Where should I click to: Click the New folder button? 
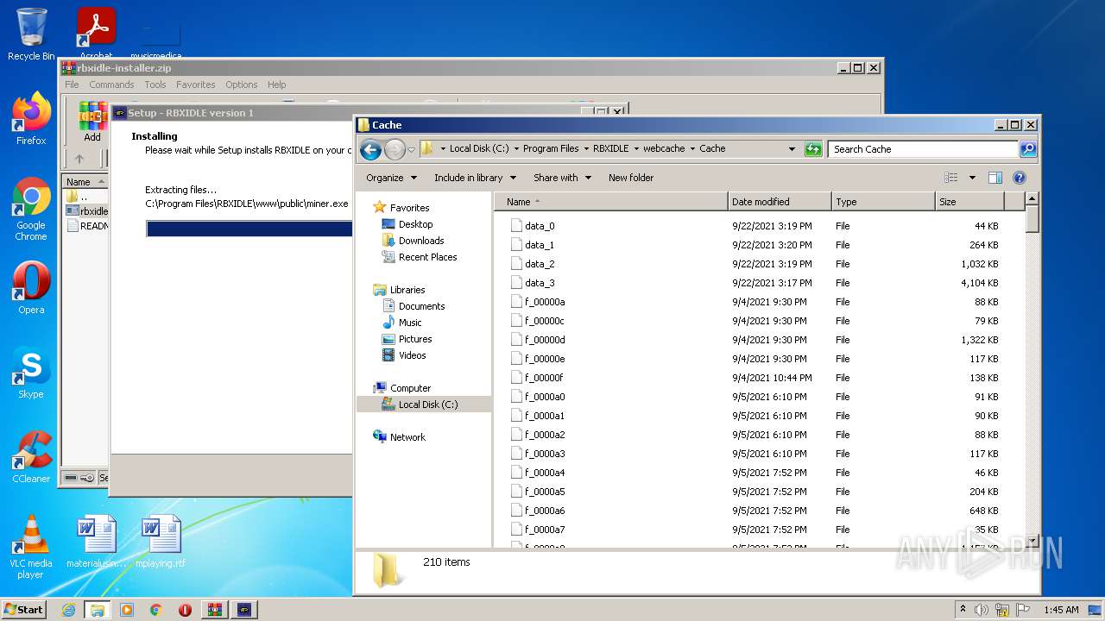point(631,178)
